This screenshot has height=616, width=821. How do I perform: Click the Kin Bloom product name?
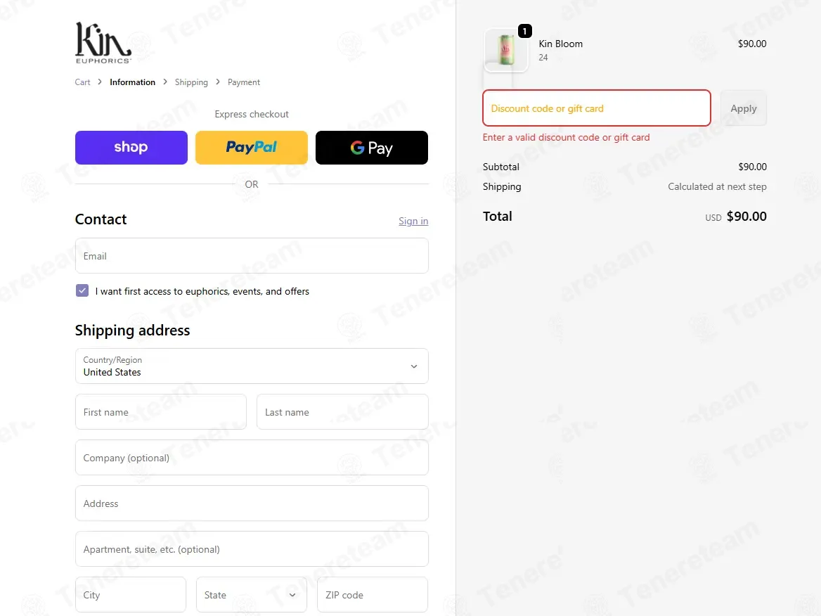click(x=561, y=44)
